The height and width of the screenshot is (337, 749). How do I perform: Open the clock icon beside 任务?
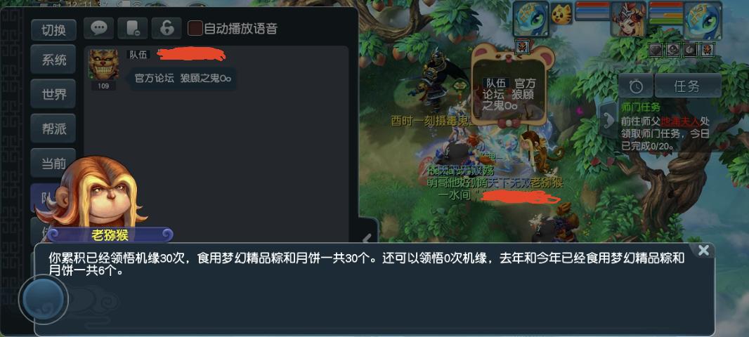(636, 86)
